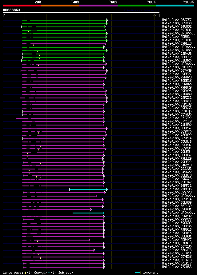Image resolution: width=197 pixels, height=275 pixels.
Task: Select the UniRef100_B4FFI2 label
Action: [177, 186]
